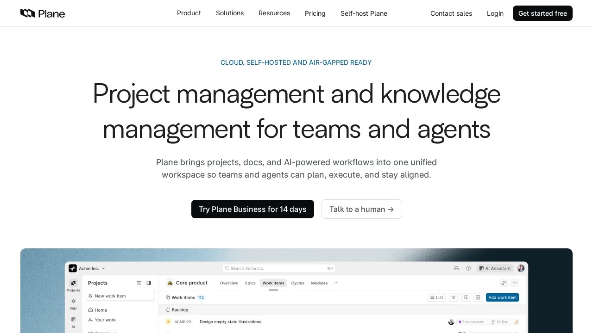The image size is (593, 333).
Task: Open Your work in the sidebar
Action: (102, 320)
